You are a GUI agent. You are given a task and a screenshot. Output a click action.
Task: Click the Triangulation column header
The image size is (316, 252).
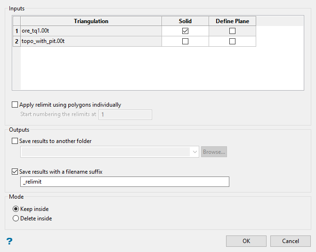pos(91,21)
